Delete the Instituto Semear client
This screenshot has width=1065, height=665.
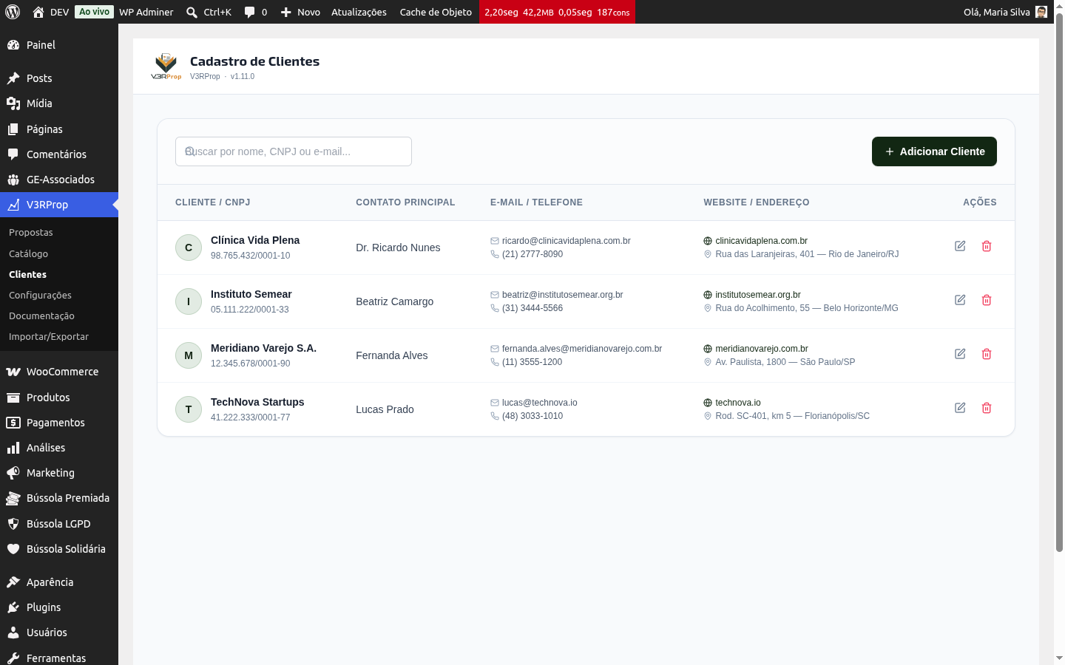point(987,300)
